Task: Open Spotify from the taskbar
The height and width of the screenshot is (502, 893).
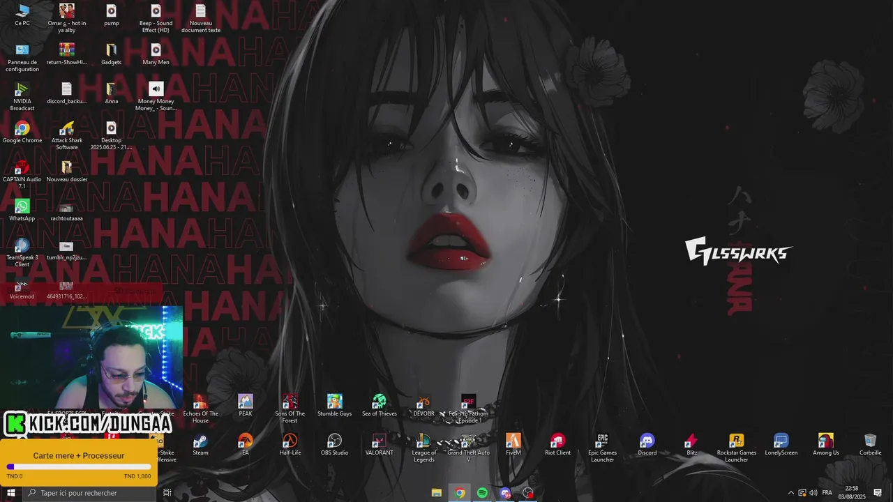Action: pos(483,493)
